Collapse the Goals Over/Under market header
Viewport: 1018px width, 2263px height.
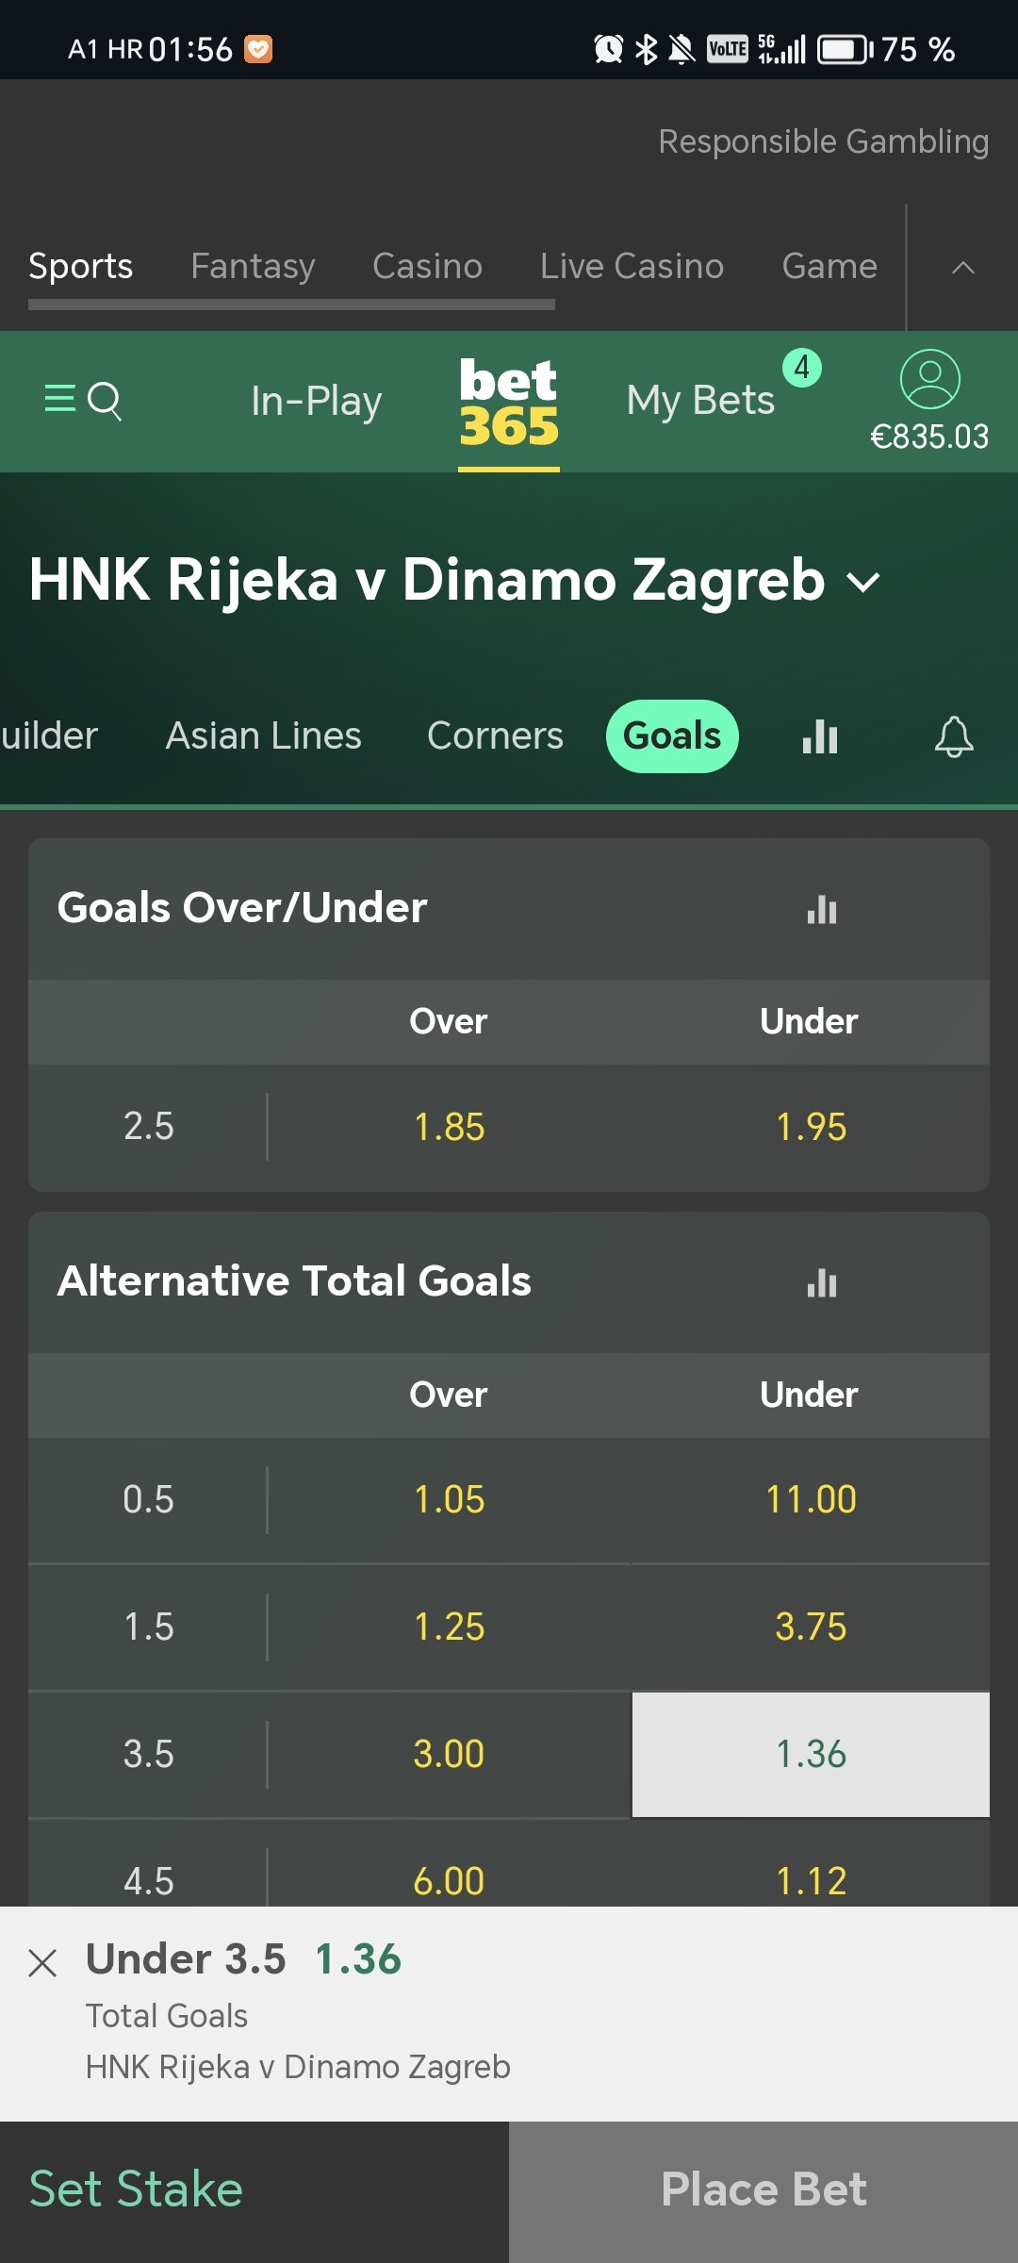(509, 909)
